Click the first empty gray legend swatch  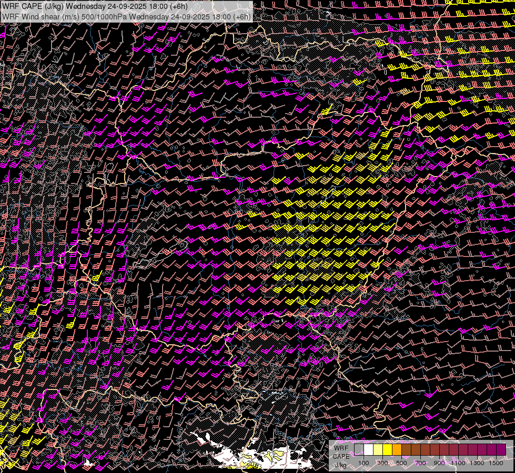359,449
